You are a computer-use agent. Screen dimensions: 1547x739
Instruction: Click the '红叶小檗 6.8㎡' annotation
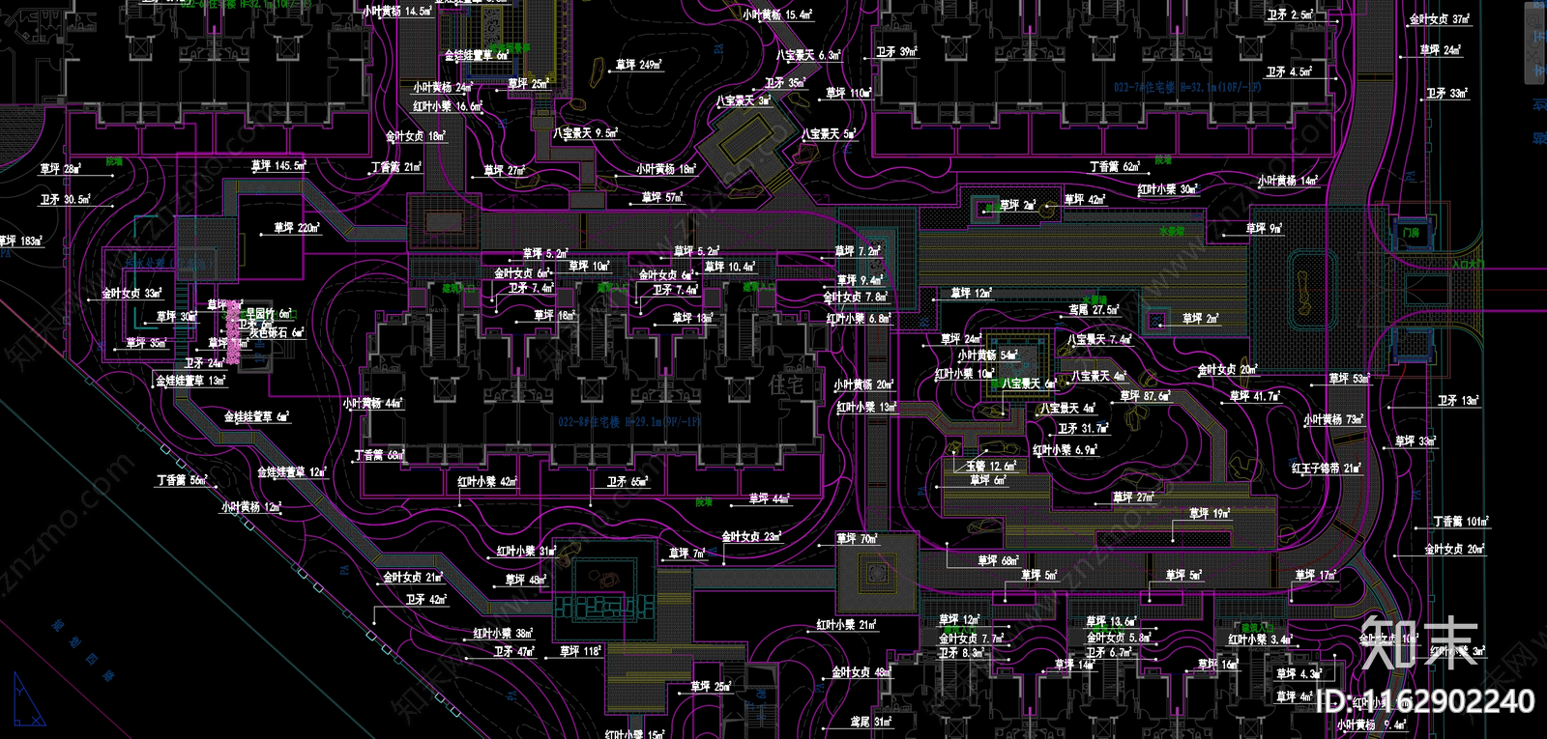pos(859,319)
